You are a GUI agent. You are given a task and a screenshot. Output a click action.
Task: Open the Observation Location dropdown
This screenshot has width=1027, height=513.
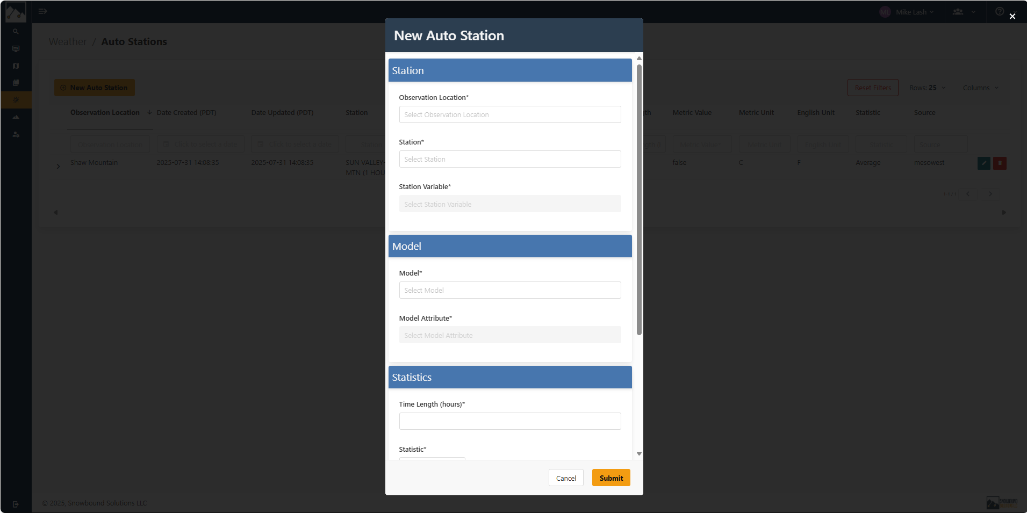[x=510, y=114]
